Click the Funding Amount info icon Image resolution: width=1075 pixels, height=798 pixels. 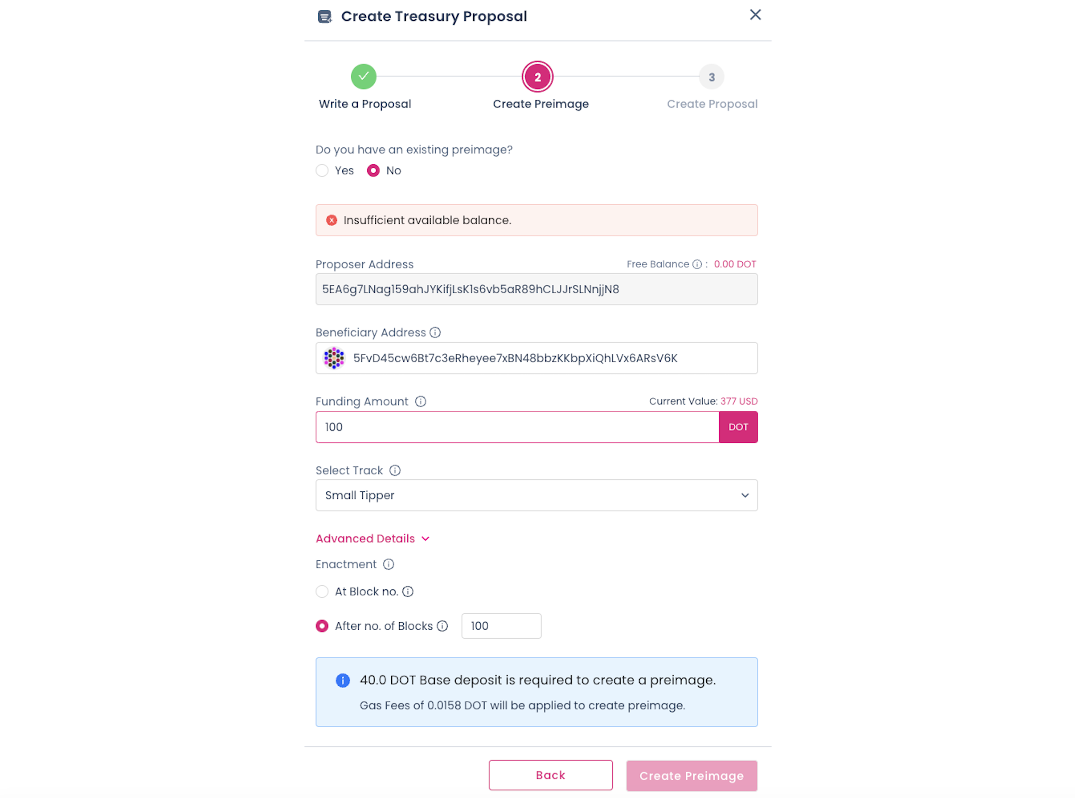(x=421, y=401)
